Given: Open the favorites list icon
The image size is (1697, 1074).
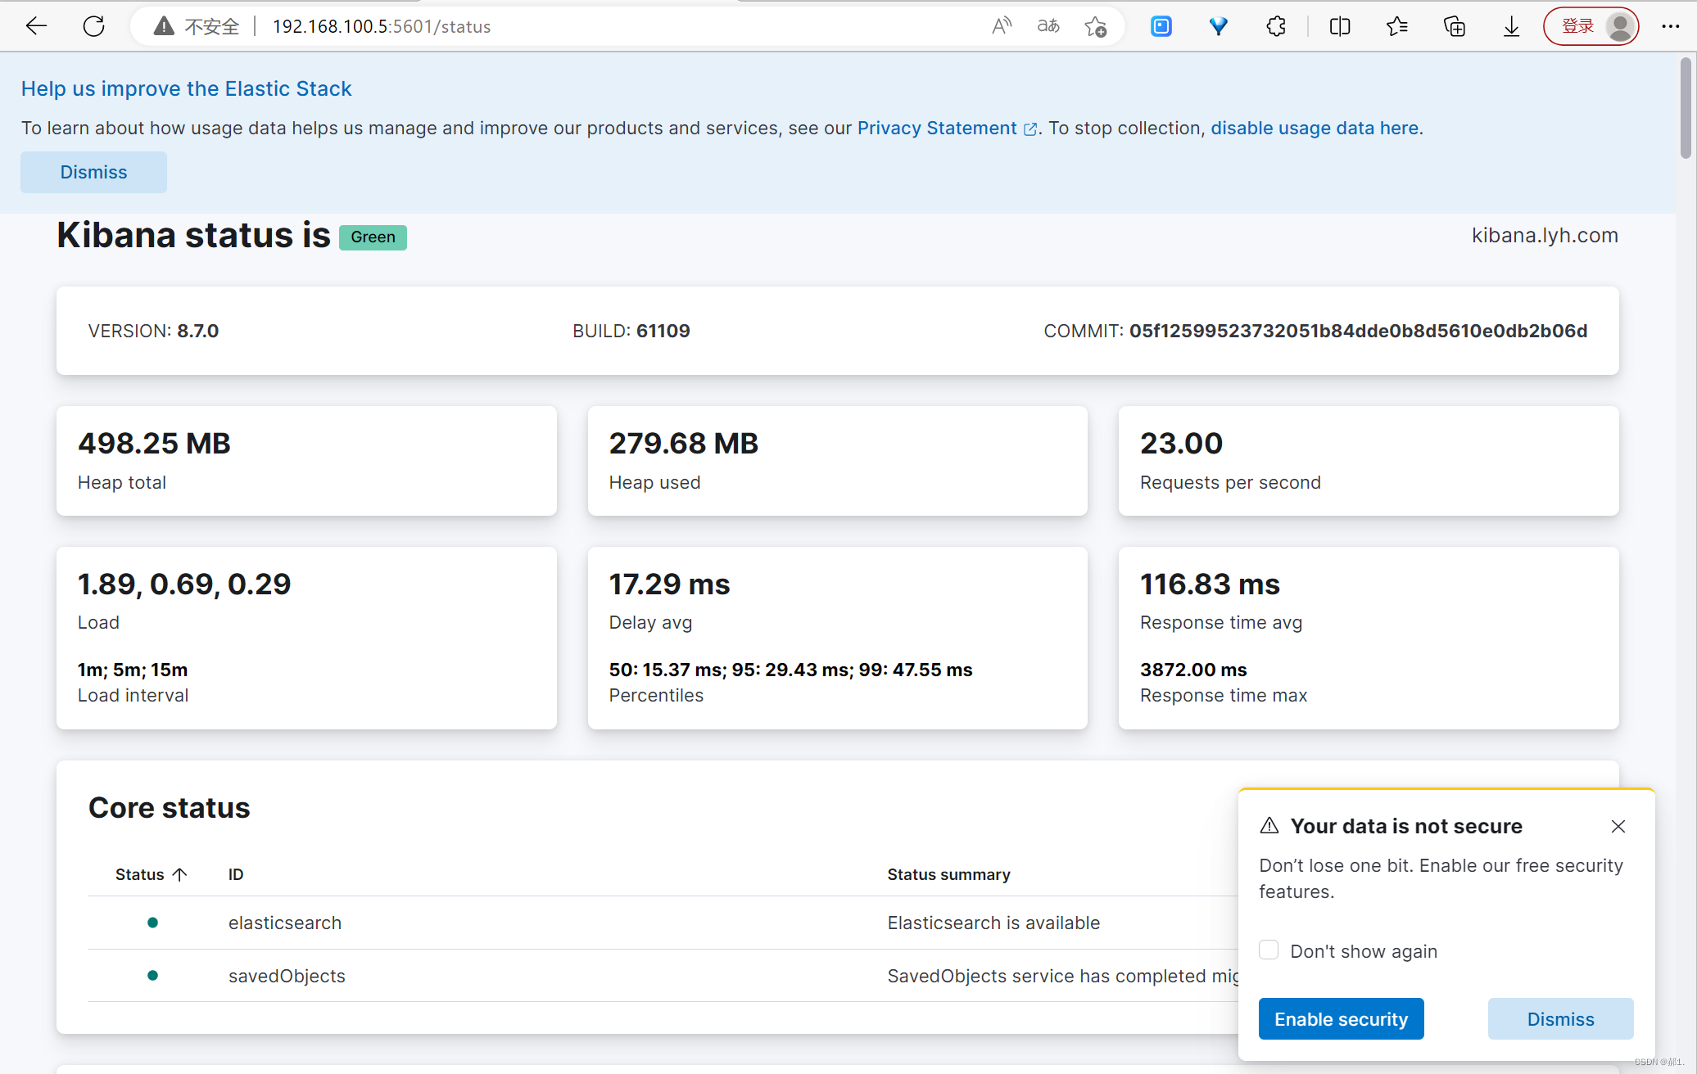Looking at the screenshot, I should tap(1397, 26).
